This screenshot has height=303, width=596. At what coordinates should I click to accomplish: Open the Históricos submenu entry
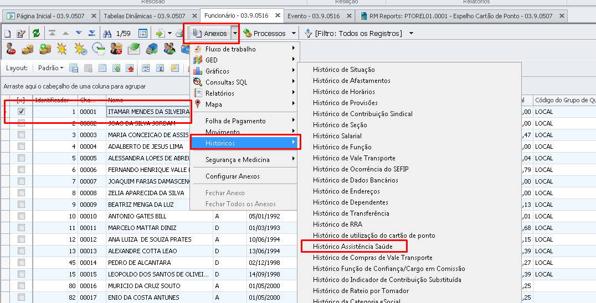(x=244, y=143)
